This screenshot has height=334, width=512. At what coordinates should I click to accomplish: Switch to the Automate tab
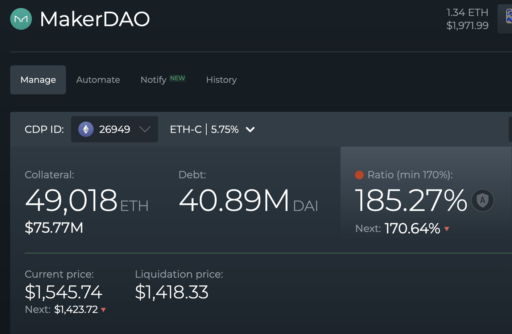coord(98,80)
